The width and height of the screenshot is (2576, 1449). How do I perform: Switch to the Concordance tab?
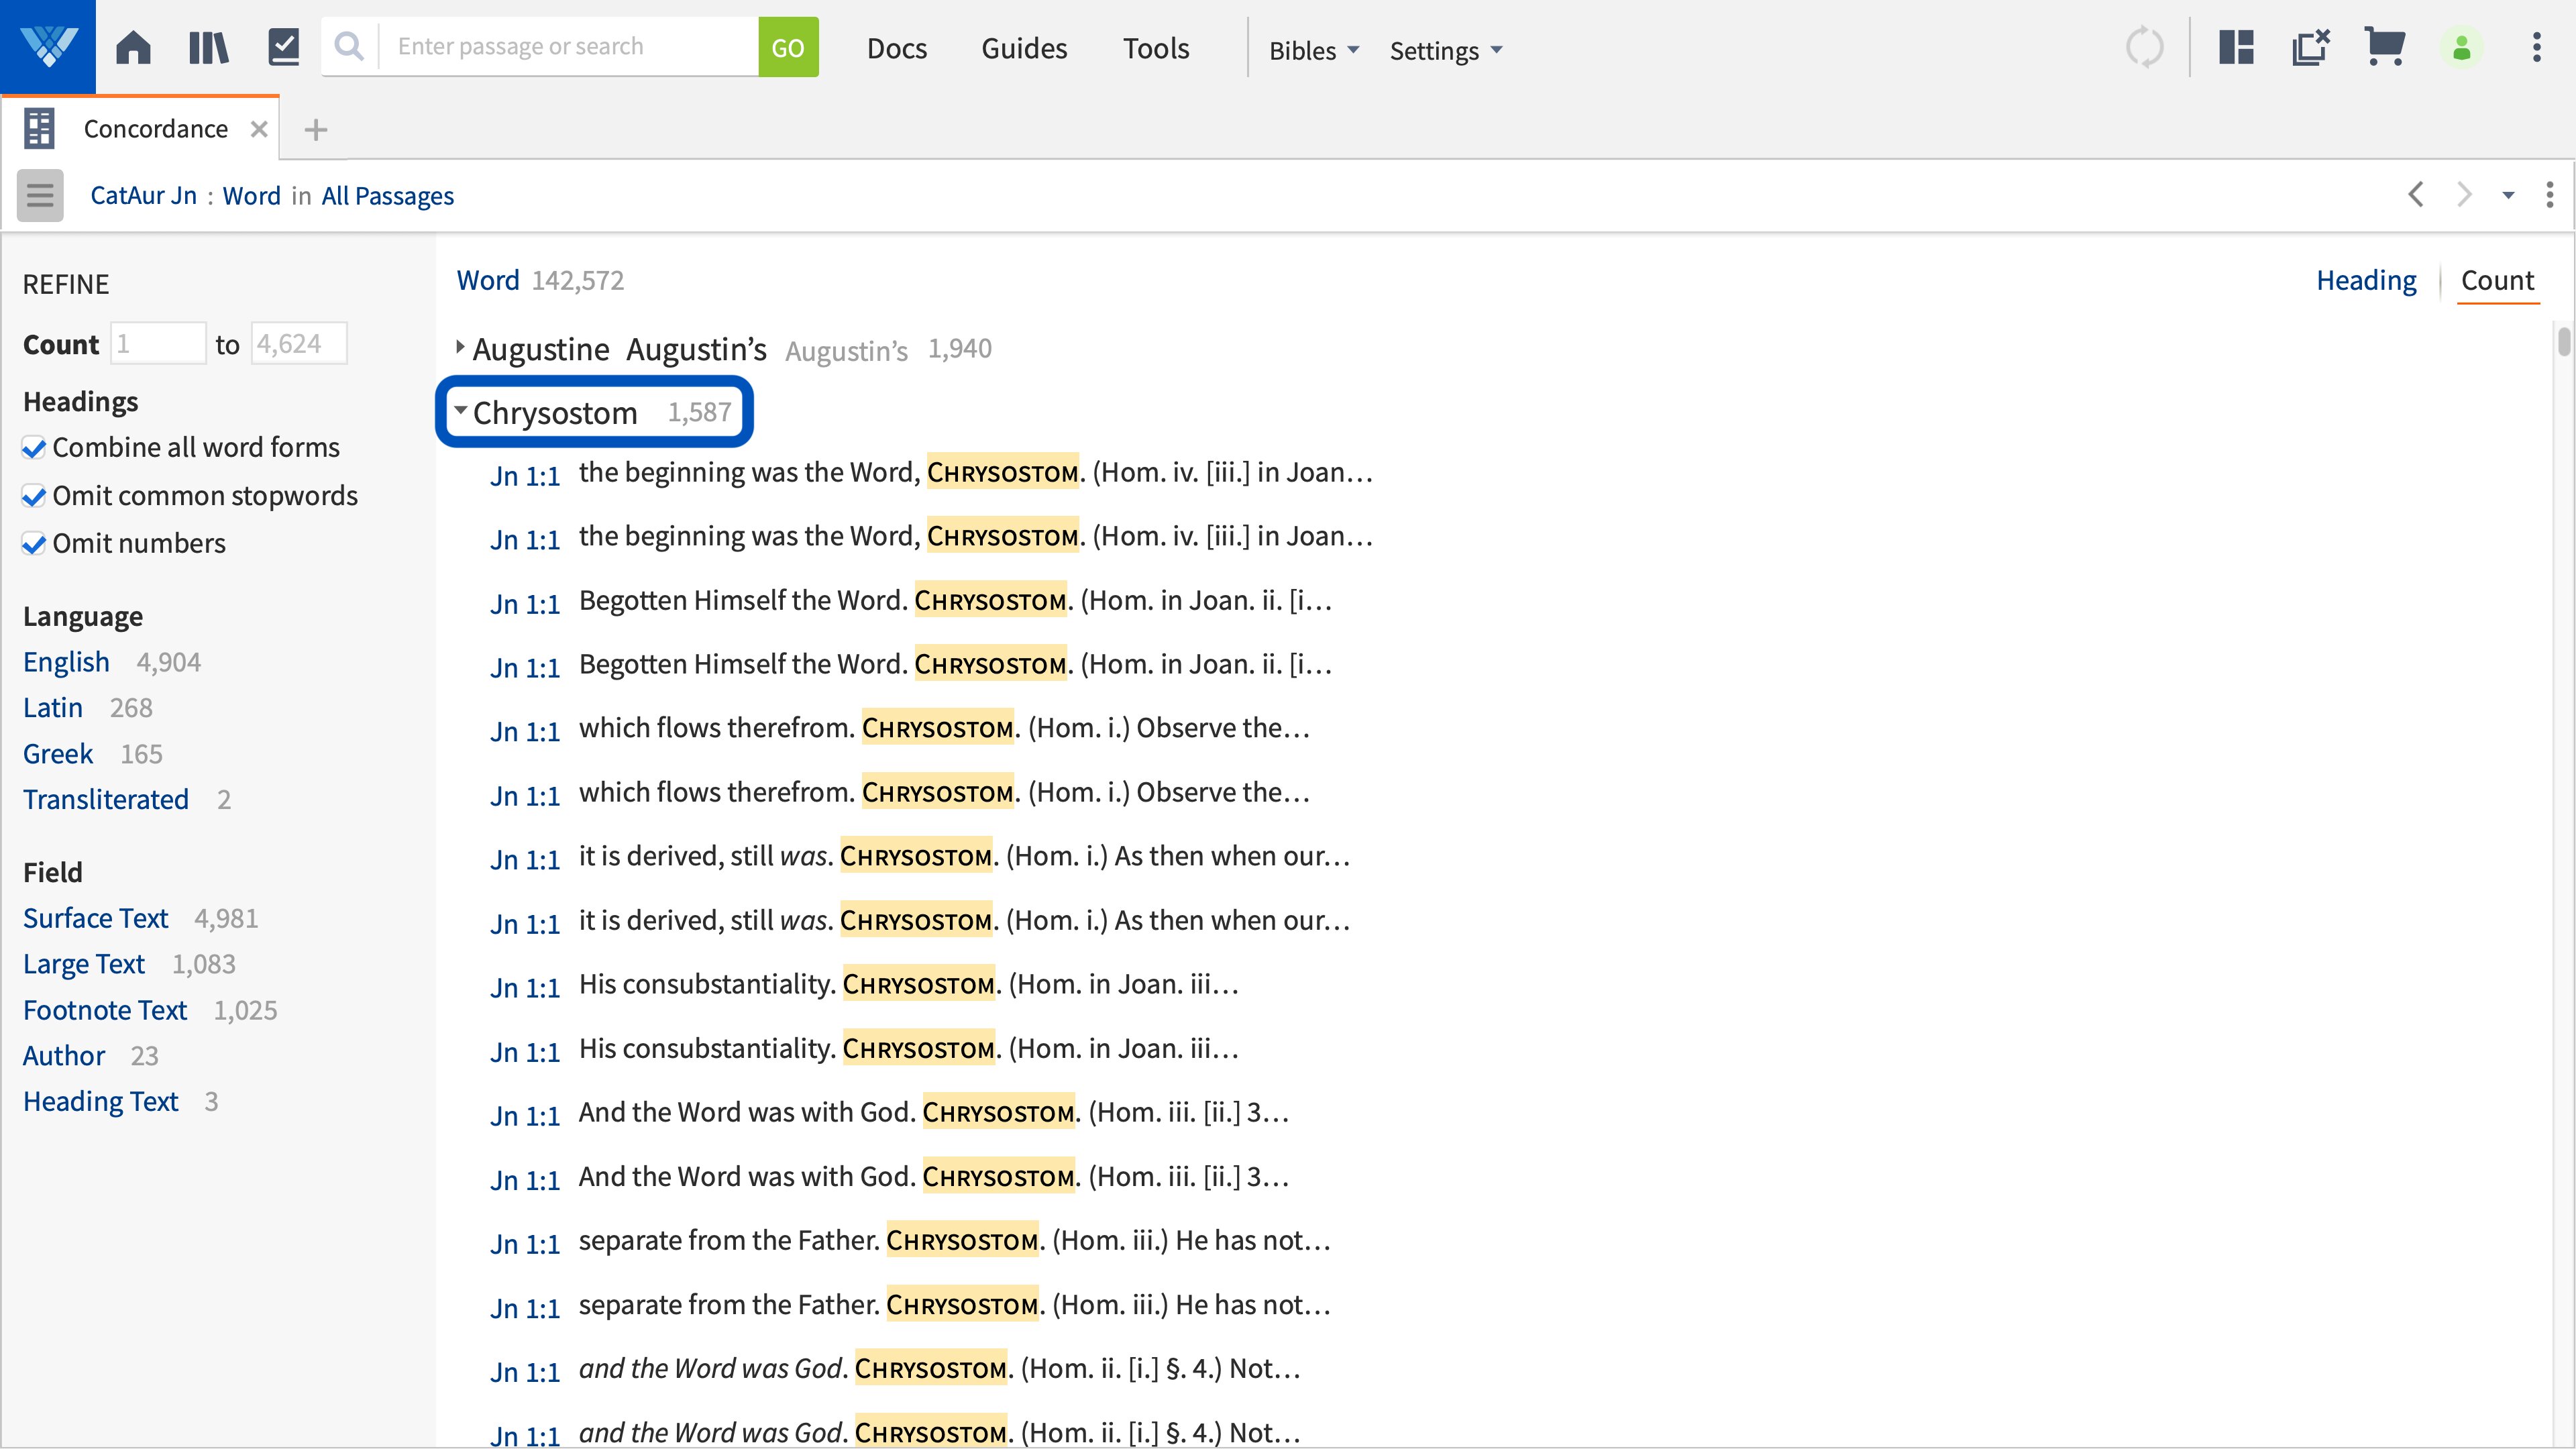click(x=156, y=128)
